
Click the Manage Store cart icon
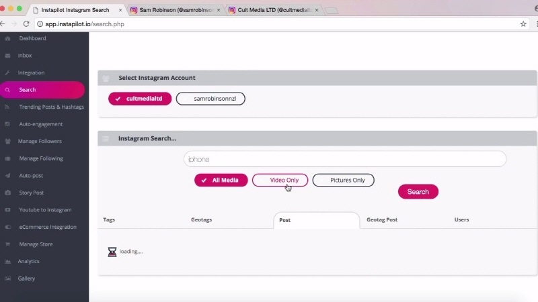[x=7, y=244]
